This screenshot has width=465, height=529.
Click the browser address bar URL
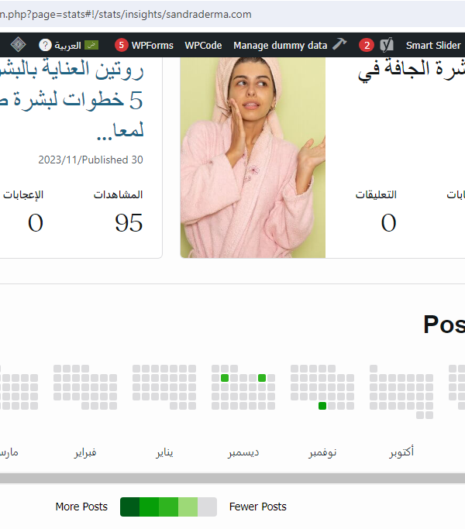(x=126, y=14)
